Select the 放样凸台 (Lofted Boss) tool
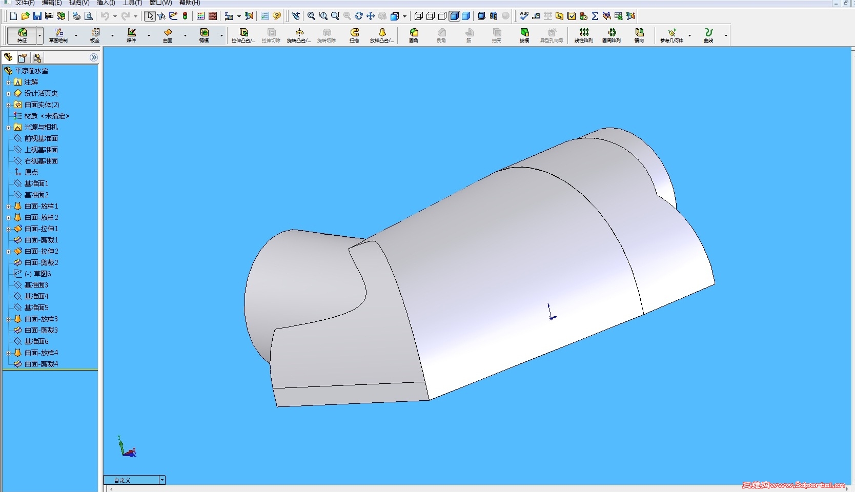 click(x=382, y=35)
